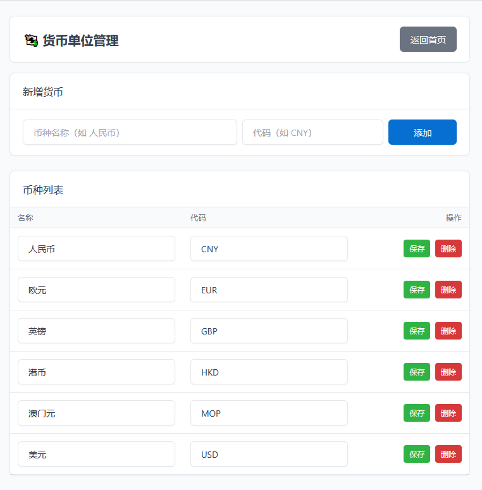Save the 欧元 currency row
The image size is (482, 490).
pos(416,290)
